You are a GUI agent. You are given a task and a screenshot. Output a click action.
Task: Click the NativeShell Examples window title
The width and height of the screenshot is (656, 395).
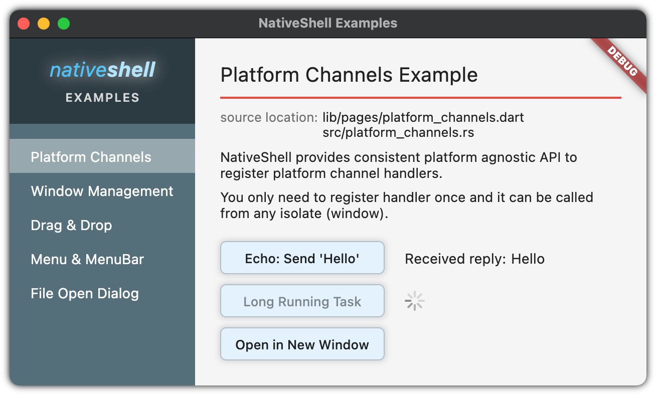tap(328, 23)
